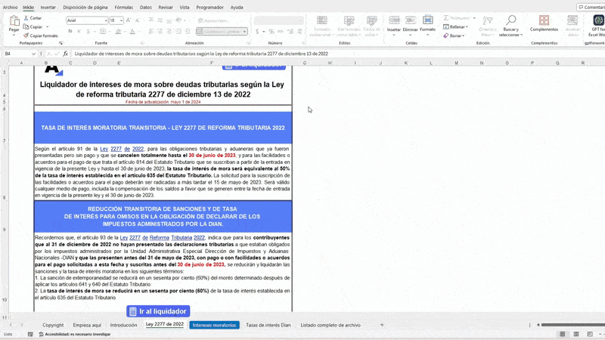The width and height of the screenshot is (605, 340).
Task: Expand the font size dropdown
Action: pyautogui.click(x=121, y=20)
